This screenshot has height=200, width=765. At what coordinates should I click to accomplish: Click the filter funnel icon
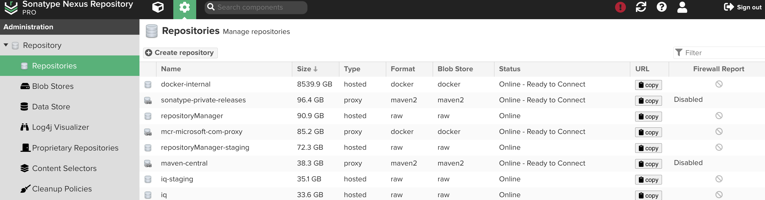[x=679, y=53]
